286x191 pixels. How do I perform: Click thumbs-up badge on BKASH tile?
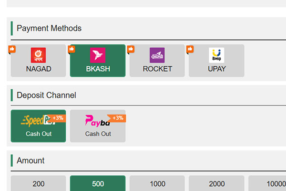coord(71,49)
